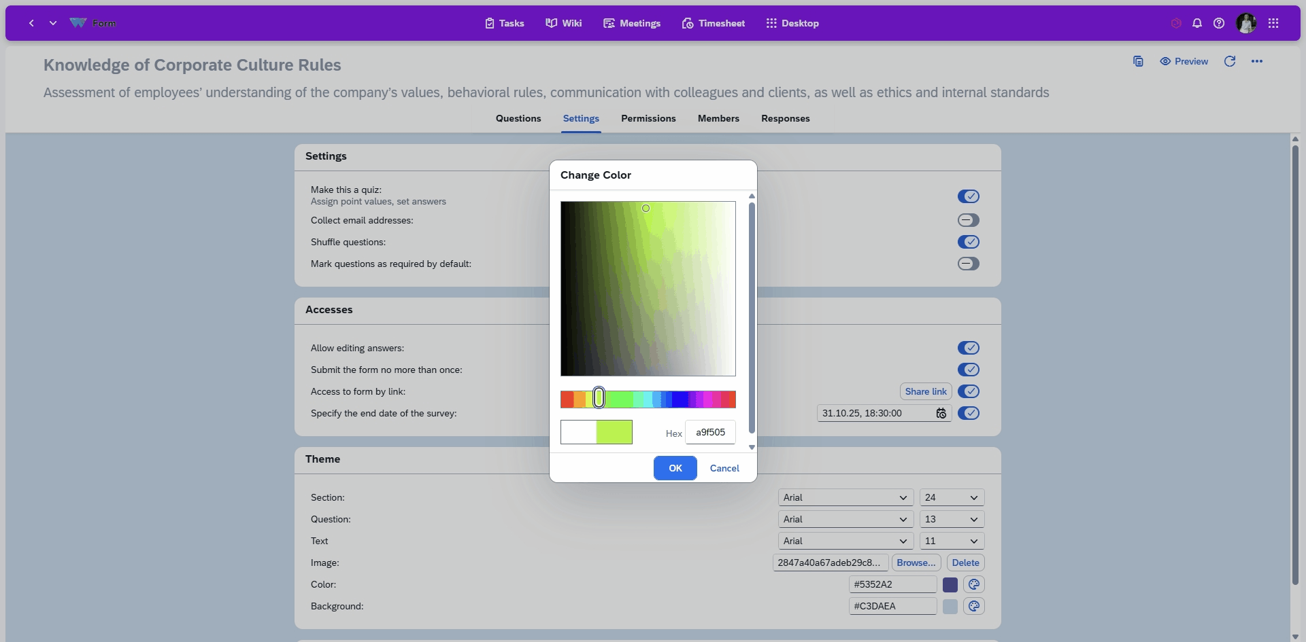The image size is (1306, 642).
Task: Click the calendar icon in the end date field
Action: tap(941, 413)
